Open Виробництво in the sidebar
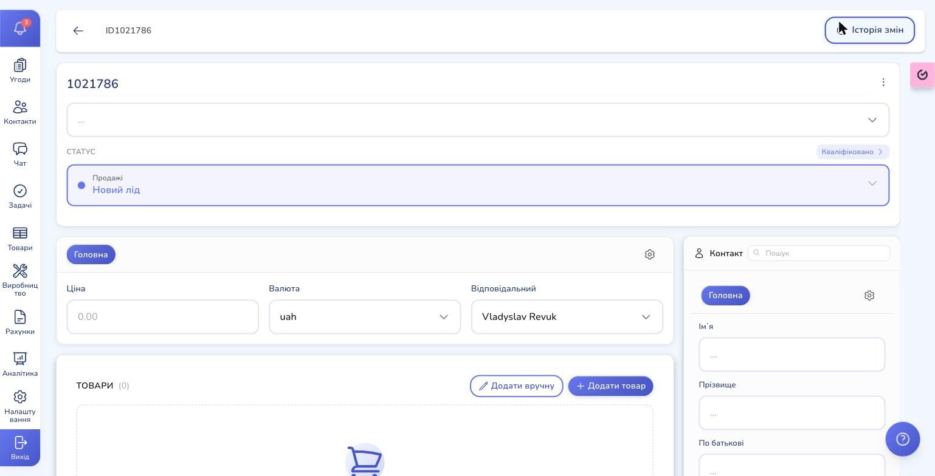Viewport: 935px width, 476px height. coord(20,280)
